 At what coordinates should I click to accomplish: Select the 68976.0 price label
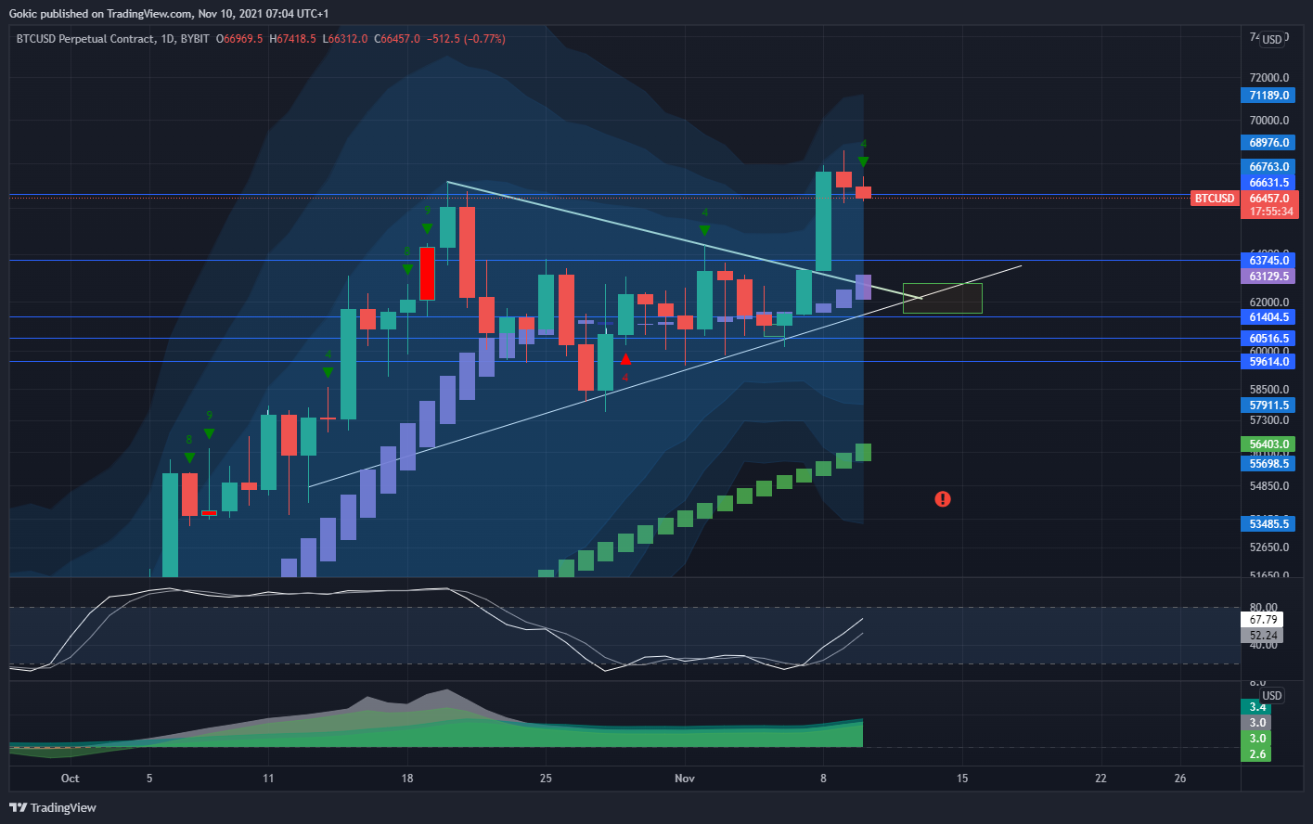1268,143
